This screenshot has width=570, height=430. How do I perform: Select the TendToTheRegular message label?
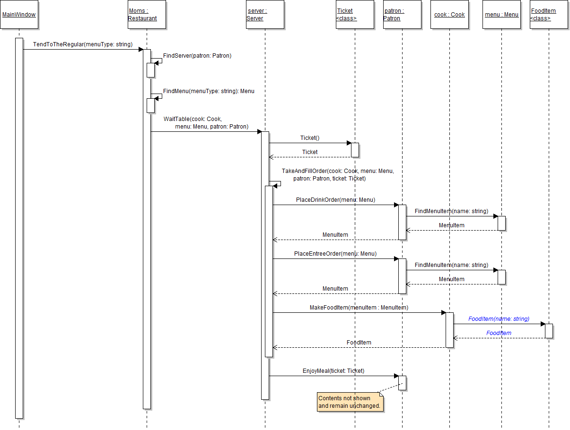click(x=82, y=44)
